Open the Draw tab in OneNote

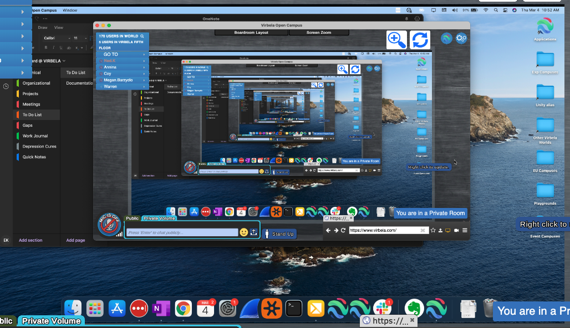coord(43,28)
